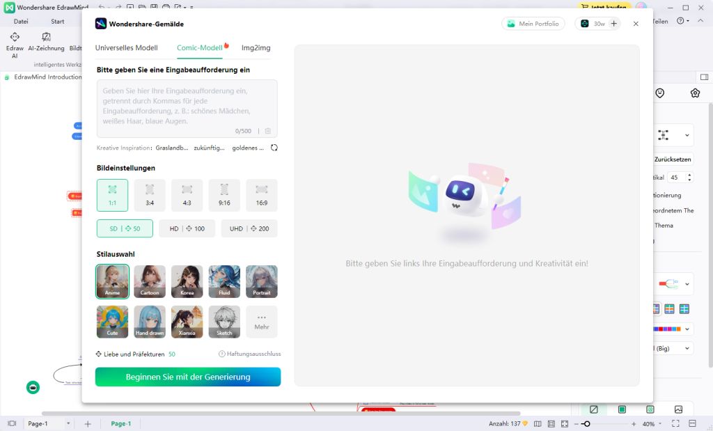Open the Edraw AI tool
Screen dimensions: 713x431
(15, 45)
